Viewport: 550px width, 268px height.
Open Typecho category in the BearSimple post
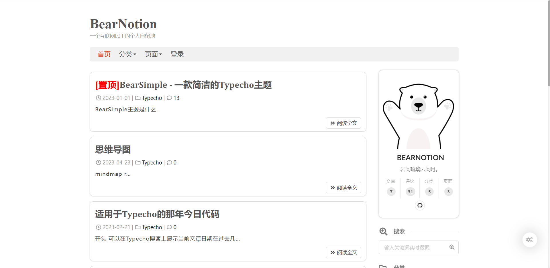click(152, 98)
